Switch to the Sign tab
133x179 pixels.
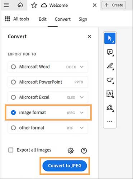(83, 19)
